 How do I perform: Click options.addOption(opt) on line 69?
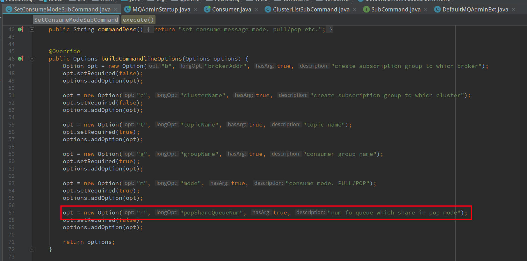click(x=103, y=227)
